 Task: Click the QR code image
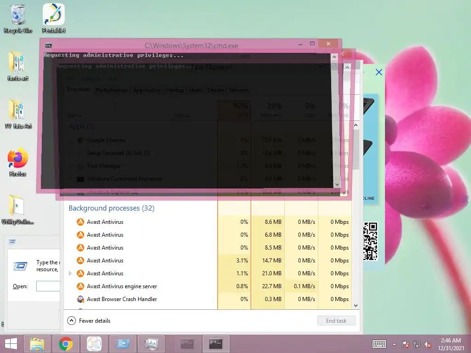(370, 241)
